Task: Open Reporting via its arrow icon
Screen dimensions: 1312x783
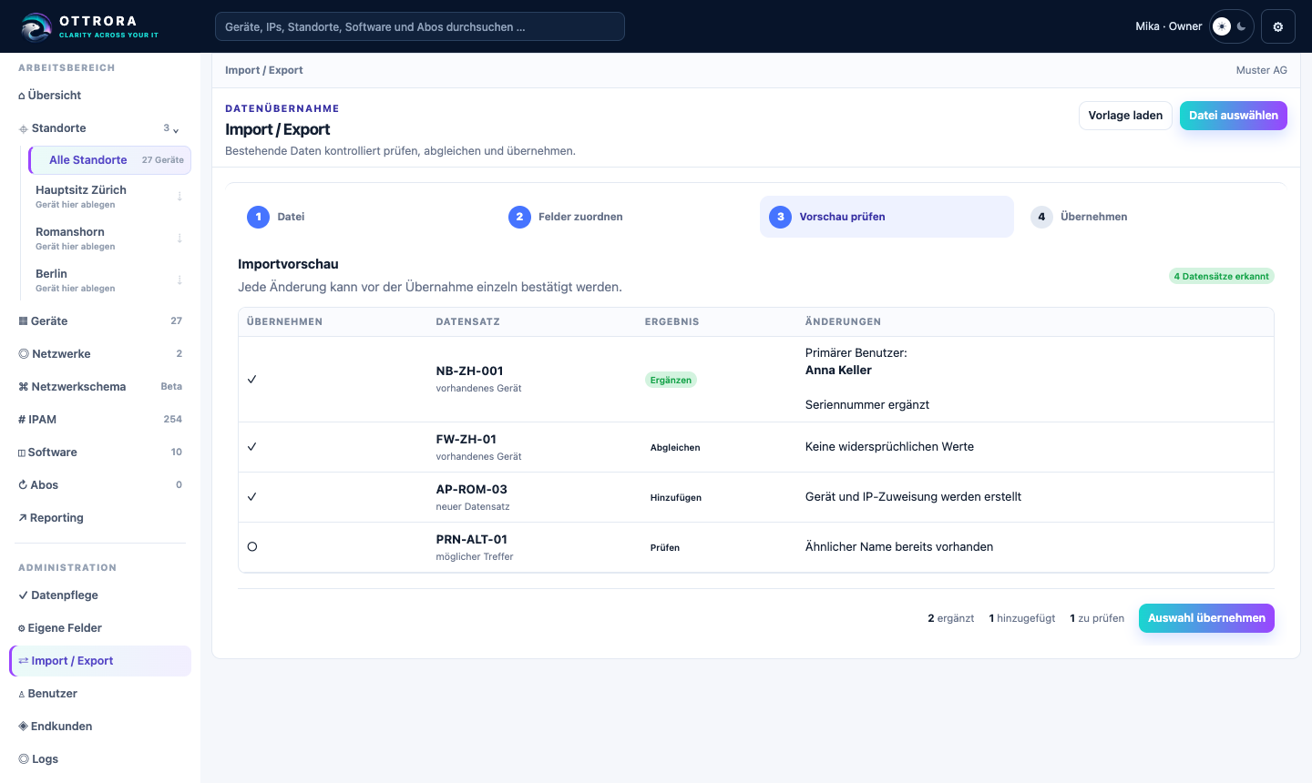Action: click(23, 518)
